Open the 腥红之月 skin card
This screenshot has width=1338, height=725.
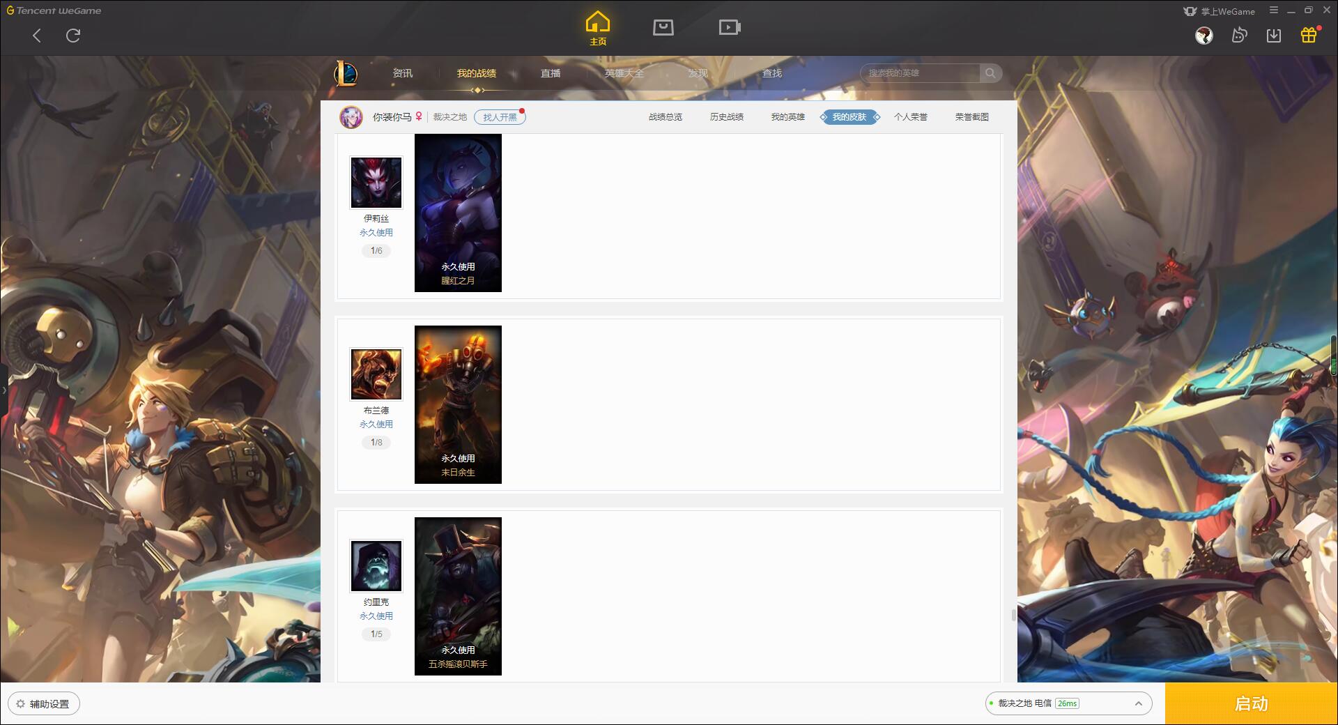tap(458, 213)
